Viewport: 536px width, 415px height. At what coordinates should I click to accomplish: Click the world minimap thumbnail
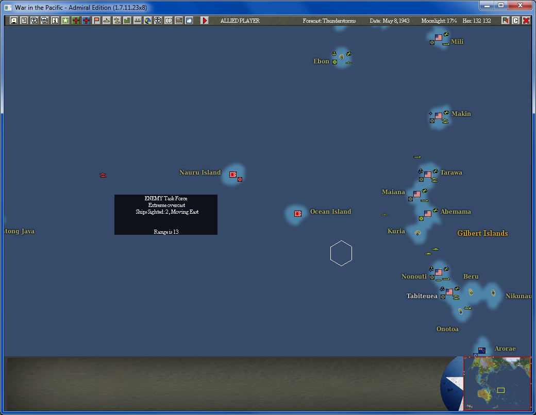[497, 383]
